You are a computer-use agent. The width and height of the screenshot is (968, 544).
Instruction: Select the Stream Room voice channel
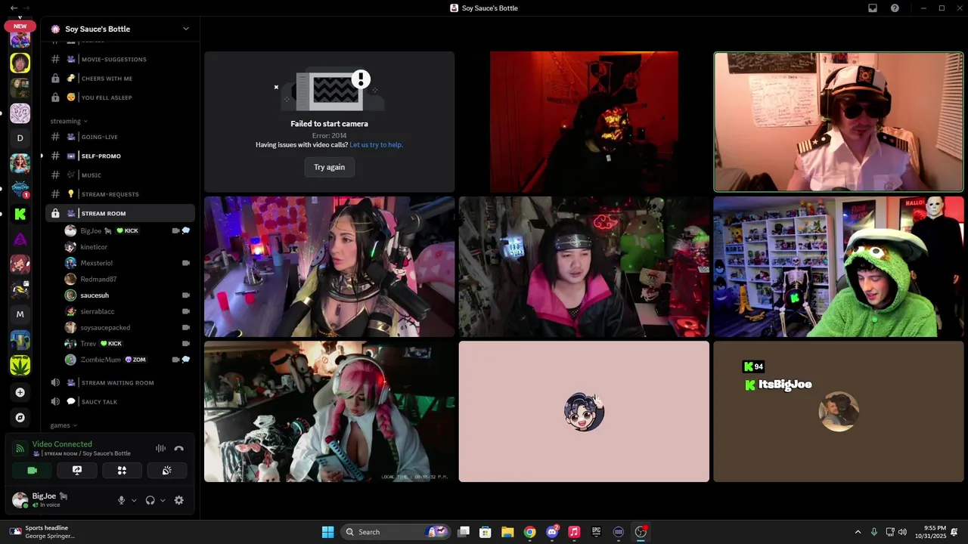coord(120,213)
